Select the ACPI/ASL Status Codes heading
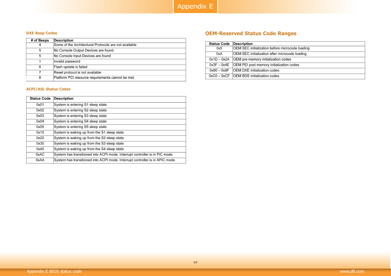The width and height of the screenshot is (391, 276). 48,89
